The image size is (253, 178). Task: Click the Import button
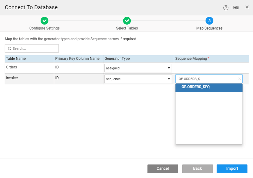[232, 168]
